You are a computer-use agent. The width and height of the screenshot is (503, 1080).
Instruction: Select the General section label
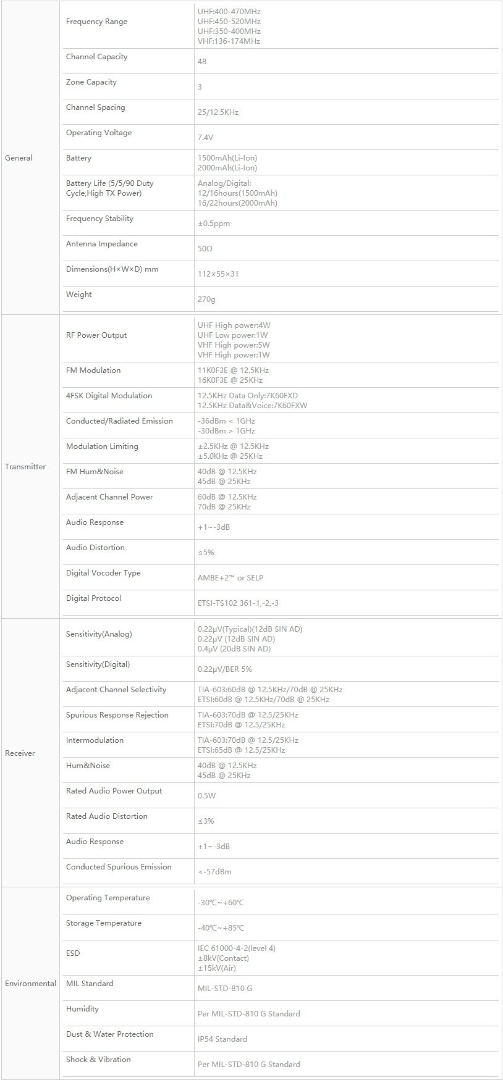[x=19, y=158]
